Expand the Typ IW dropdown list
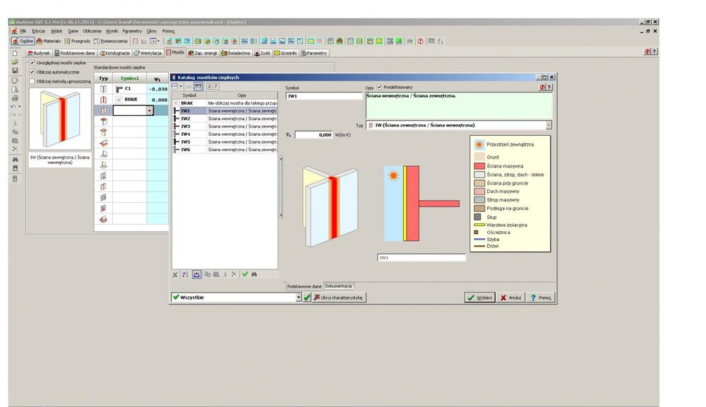This screenshot has width=706, height=407. tap(549, 125)
